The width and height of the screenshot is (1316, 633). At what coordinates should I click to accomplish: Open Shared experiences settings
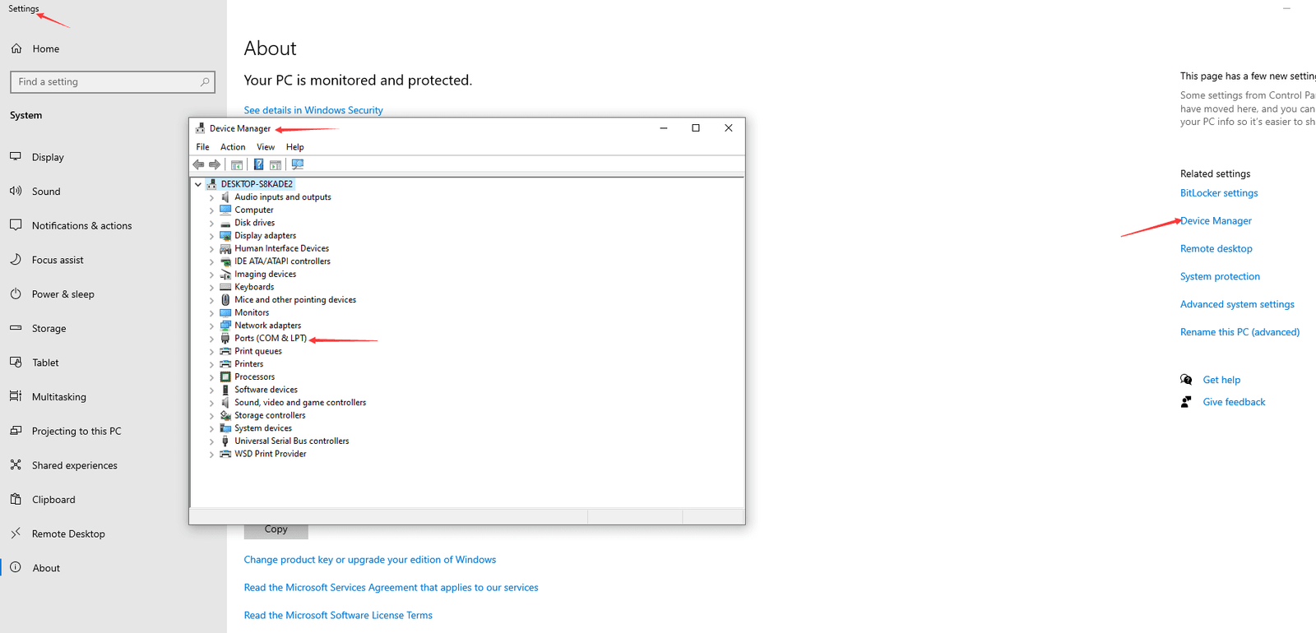[x=75, y=465]
